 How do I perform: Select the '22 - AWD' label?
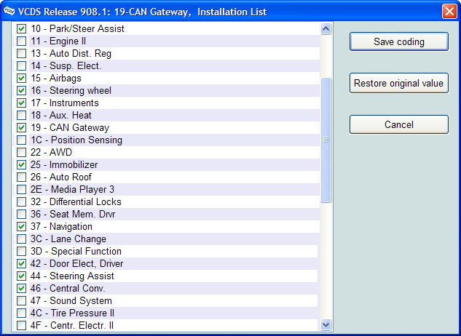pyautogui.click(x=51, y=153)
